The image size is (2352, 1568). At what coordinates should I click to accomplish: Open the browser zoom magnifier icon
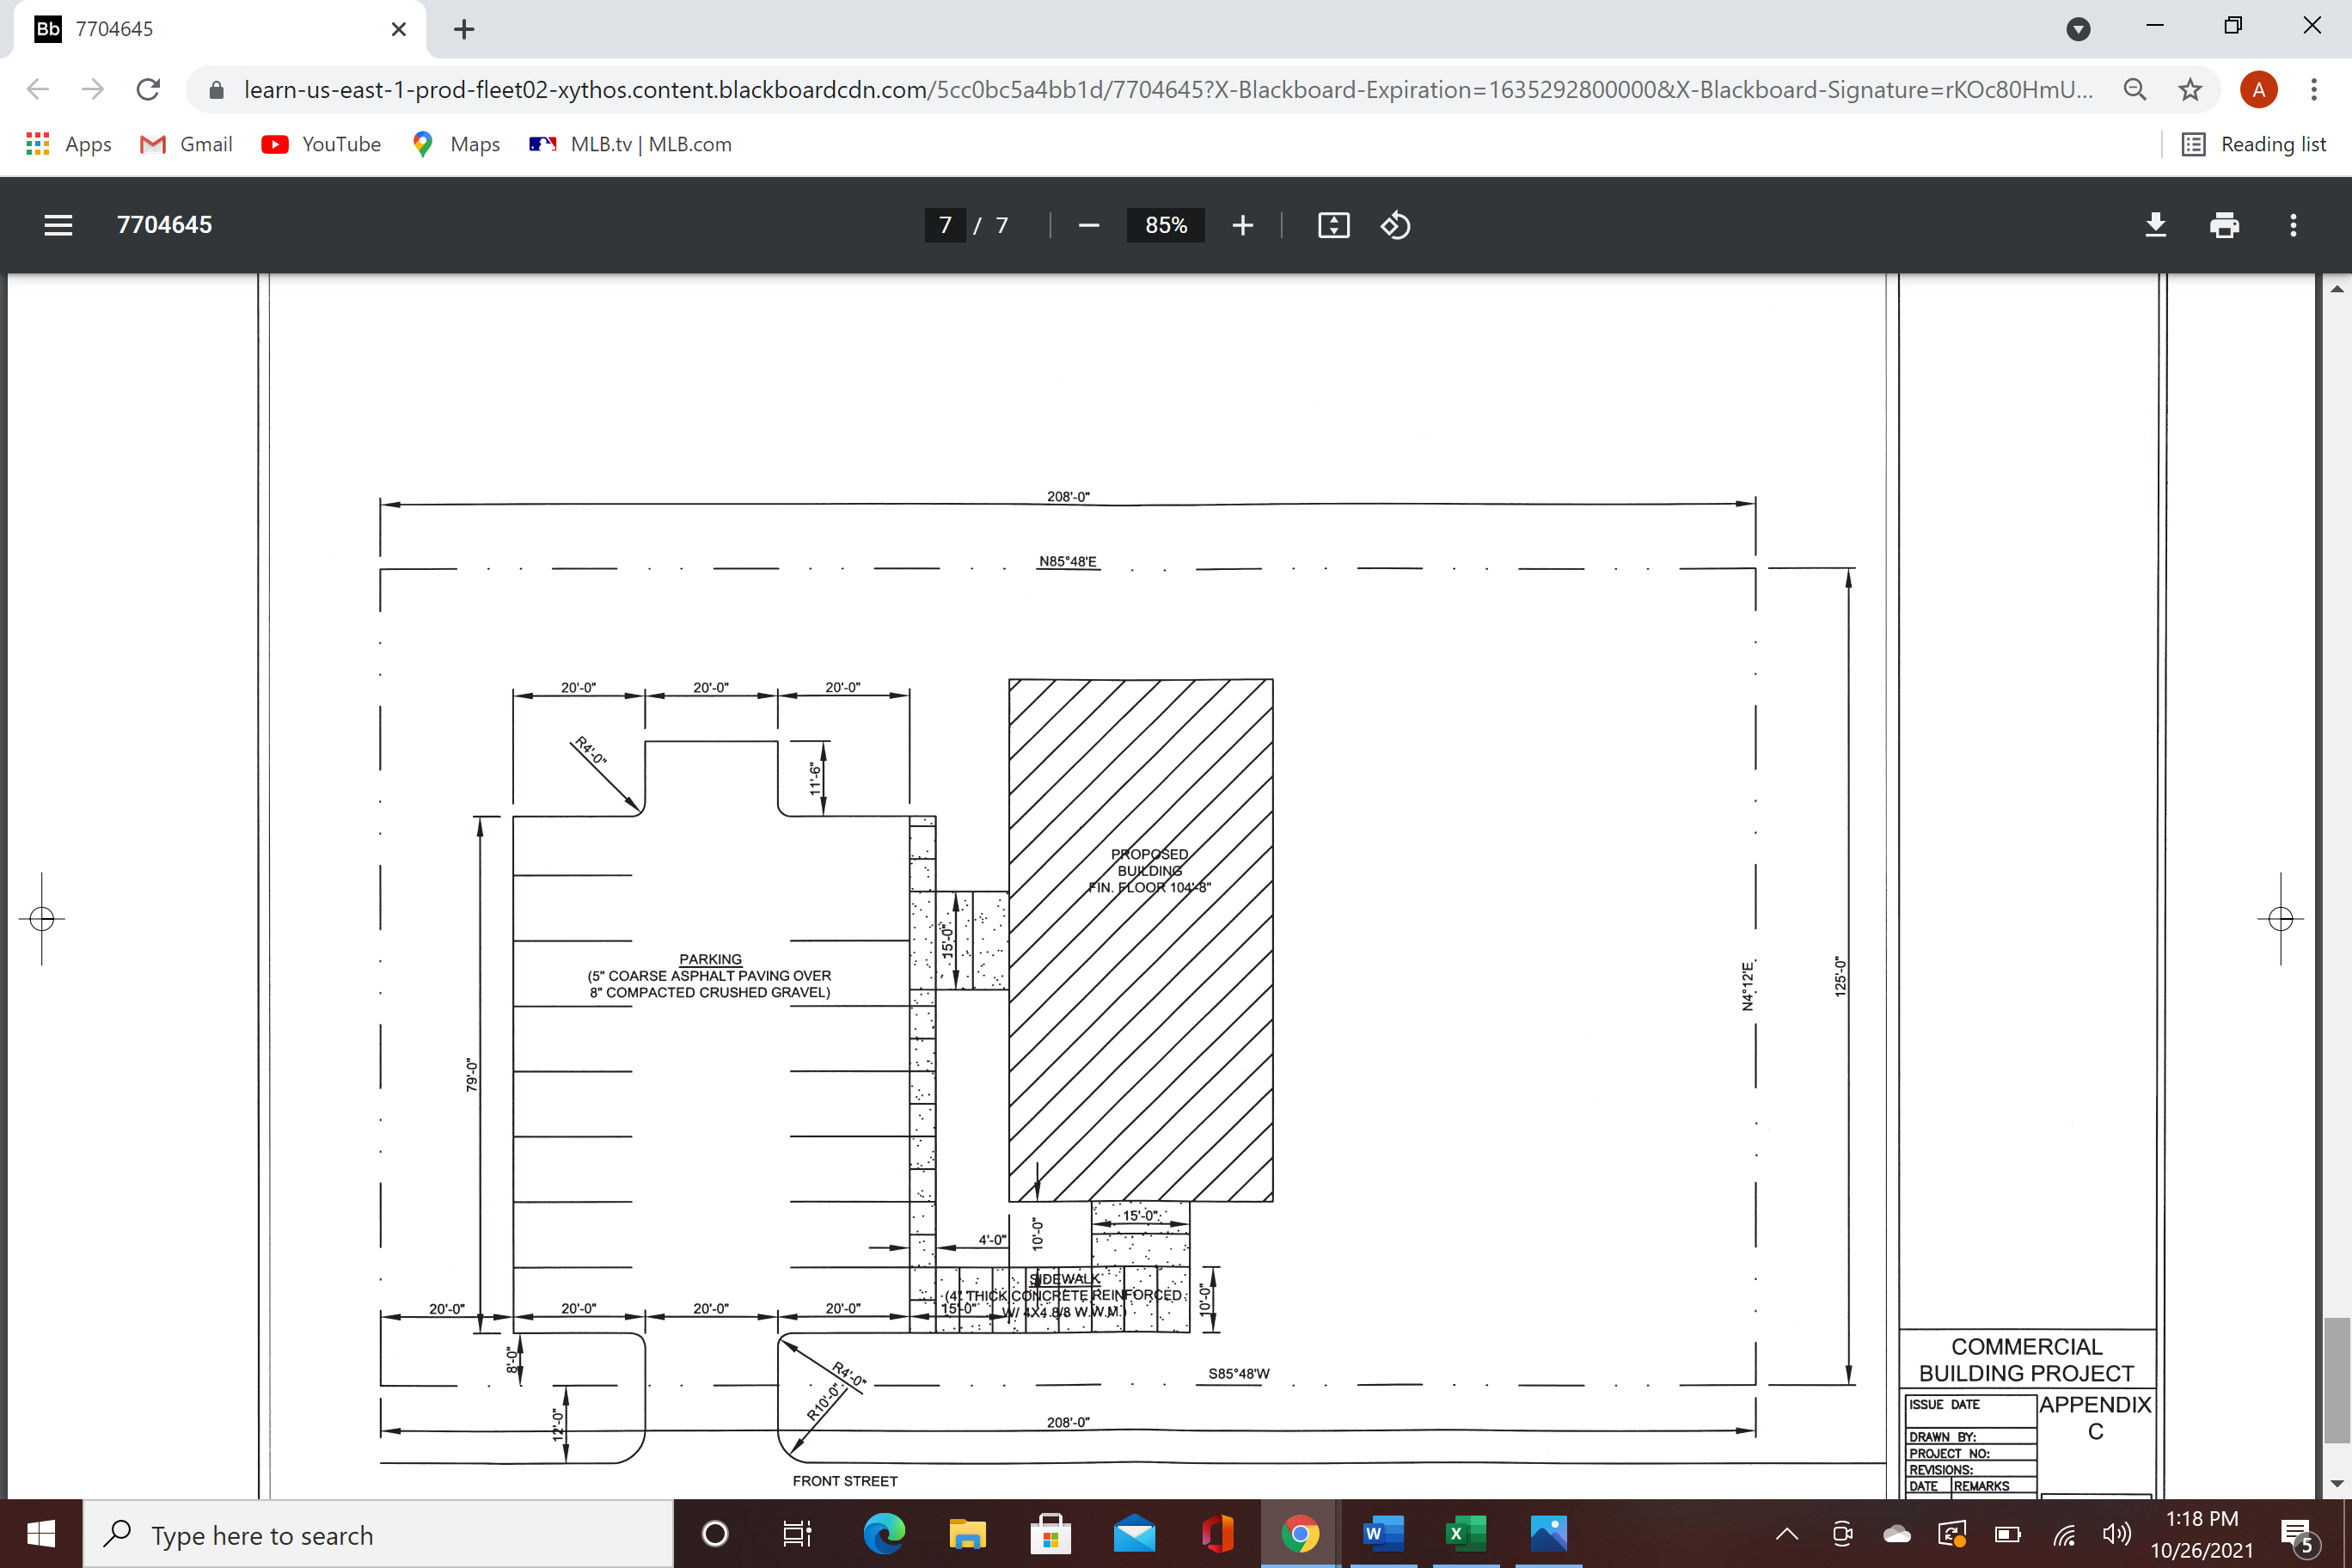2135,89
